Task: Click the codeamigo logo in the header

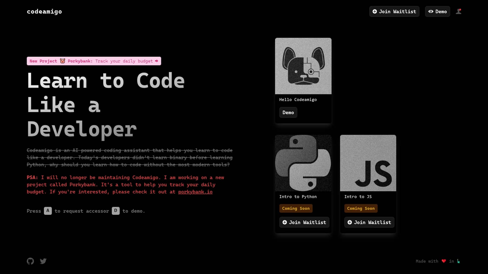Action: [x=44, y=12]
